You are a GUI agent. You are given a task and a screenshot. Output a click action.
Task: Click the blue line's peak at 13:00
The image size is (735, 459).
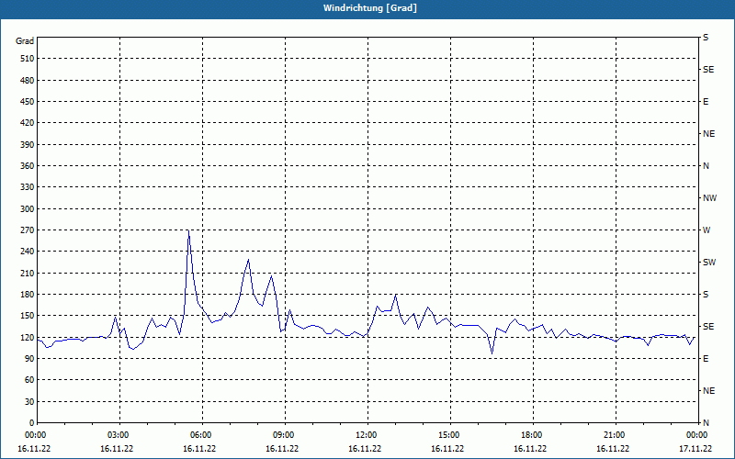coord(396,295)
